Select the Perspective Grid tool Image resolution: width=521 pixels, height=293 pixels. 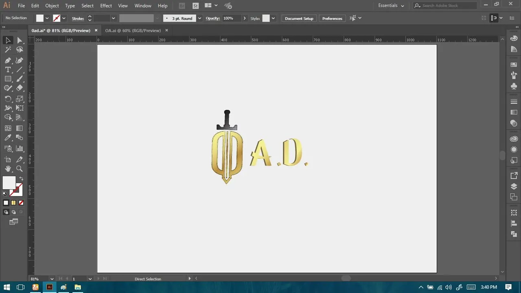[x=20, y=118]
